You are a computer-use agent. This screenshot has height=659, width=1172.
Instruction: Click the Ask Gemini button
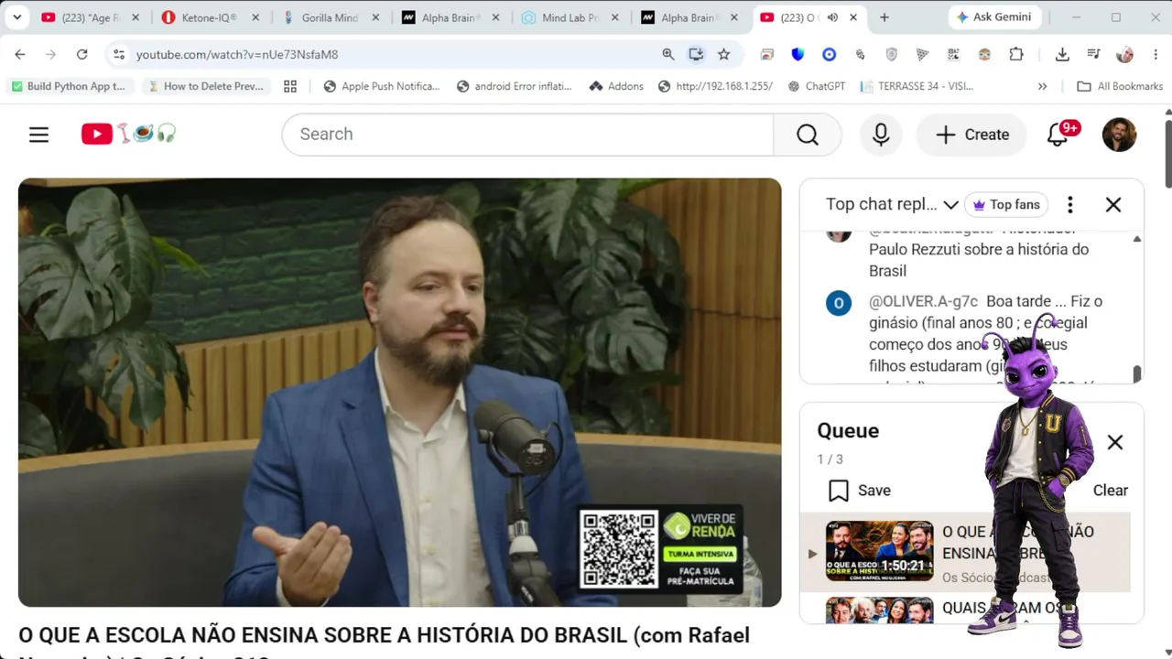(x=993, y=17)
